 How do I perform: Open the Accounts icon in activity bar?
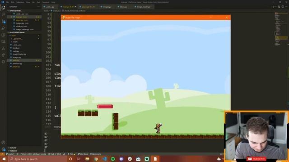pyautogui.click(x=3, y=142)
